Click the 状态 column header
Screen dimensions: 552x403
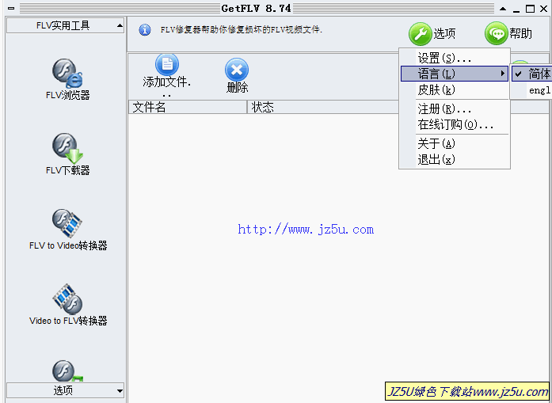pyautogui.click(x=323, y=107)
